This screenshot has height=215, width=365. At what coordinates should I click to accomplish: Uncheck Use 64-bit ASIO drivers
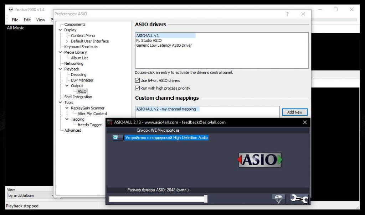pyautogui.click(x=137, y=80)
